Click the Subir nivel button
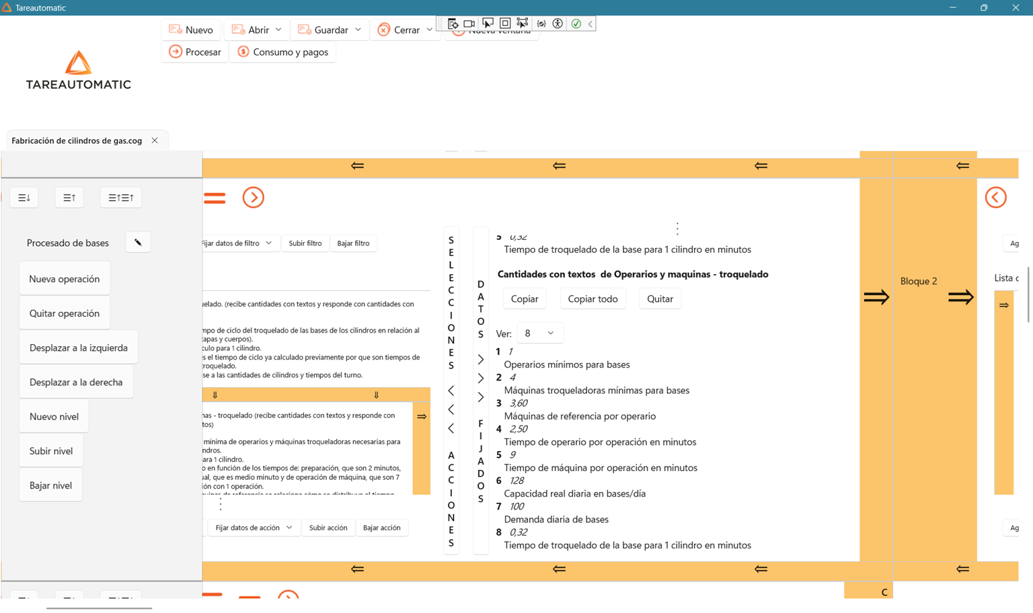This screenshot has height=613, width=1033. pyautogui.click(x=51, y=451)
